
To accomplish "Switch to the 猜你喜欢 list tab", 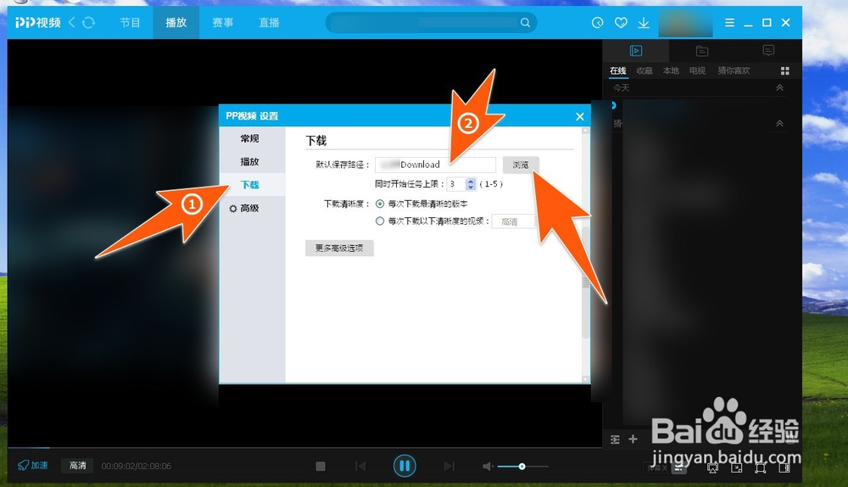I will 734,71.
